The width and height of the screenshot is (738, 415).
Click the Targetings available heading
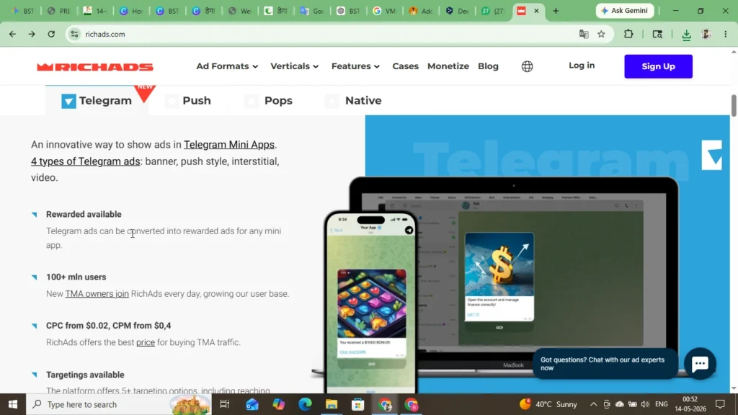coord(85,375)
